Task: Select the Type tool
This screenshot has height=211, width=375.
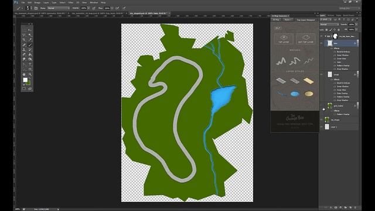Action: tap(30, 64)
